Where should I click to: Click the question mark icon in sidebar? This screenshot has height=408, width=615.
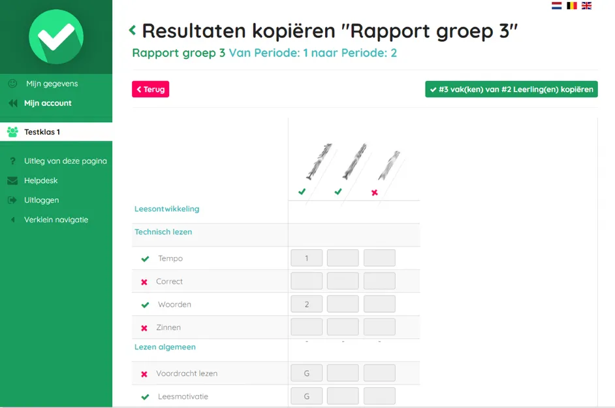click(12, 161)
